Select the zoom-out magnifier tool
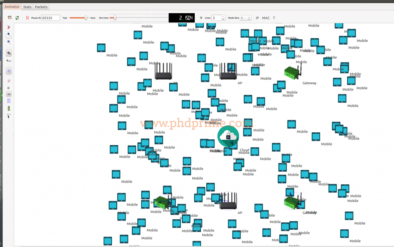 [8, 42]
